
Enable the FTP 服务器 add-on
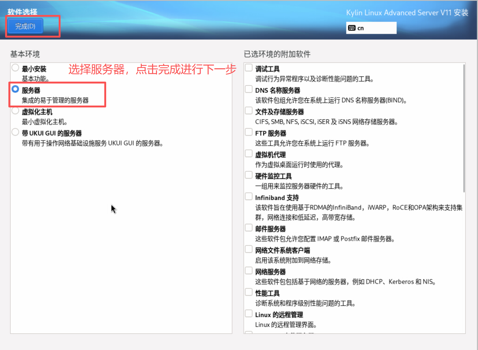(249, 132)
